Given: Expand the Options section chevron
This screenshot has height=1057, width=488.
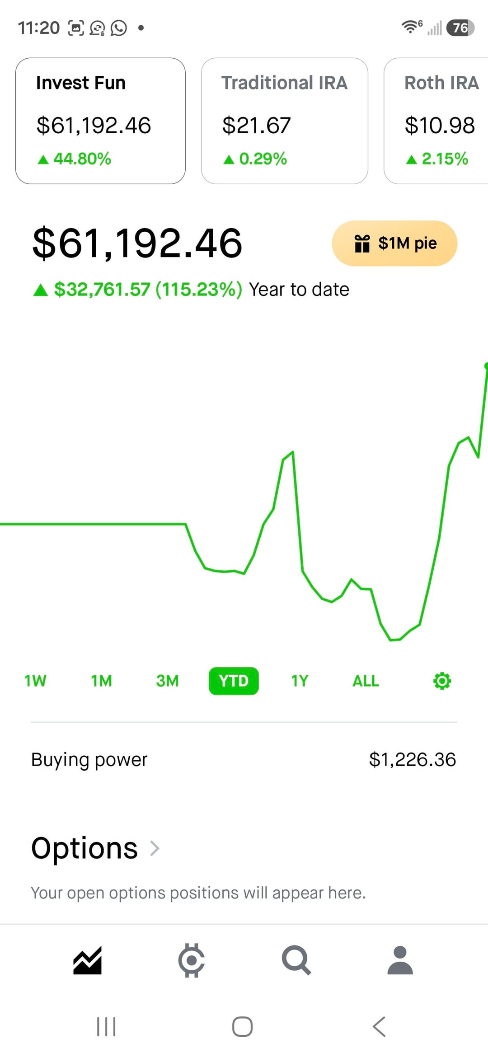Looking at the screenshot, I should 155,848.
